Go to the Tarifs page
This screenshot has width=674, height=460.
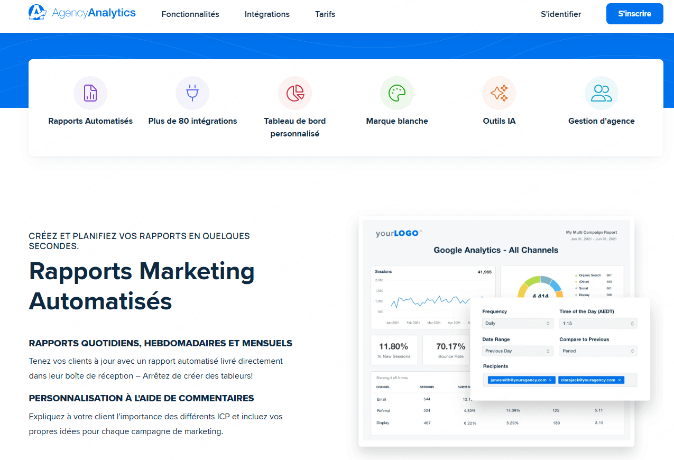click(x=325, y=14)
